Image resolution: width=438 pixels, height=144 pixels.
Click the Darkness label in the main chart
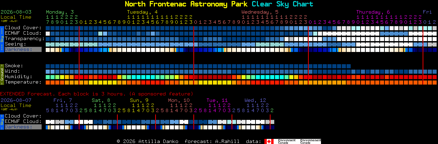pos(23,50)
